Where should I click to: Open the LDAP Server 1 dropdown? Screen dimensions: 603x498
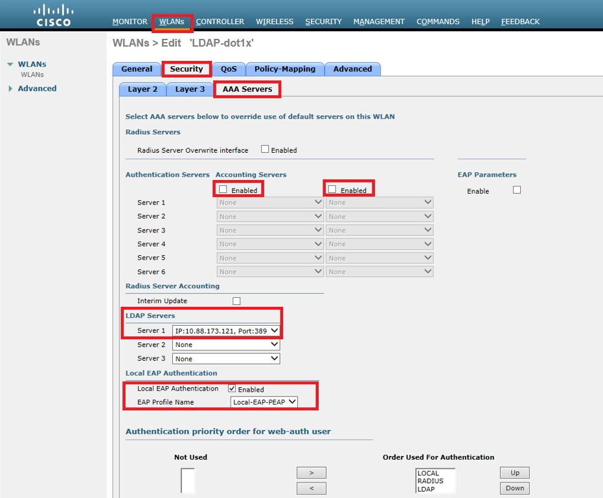225,330
